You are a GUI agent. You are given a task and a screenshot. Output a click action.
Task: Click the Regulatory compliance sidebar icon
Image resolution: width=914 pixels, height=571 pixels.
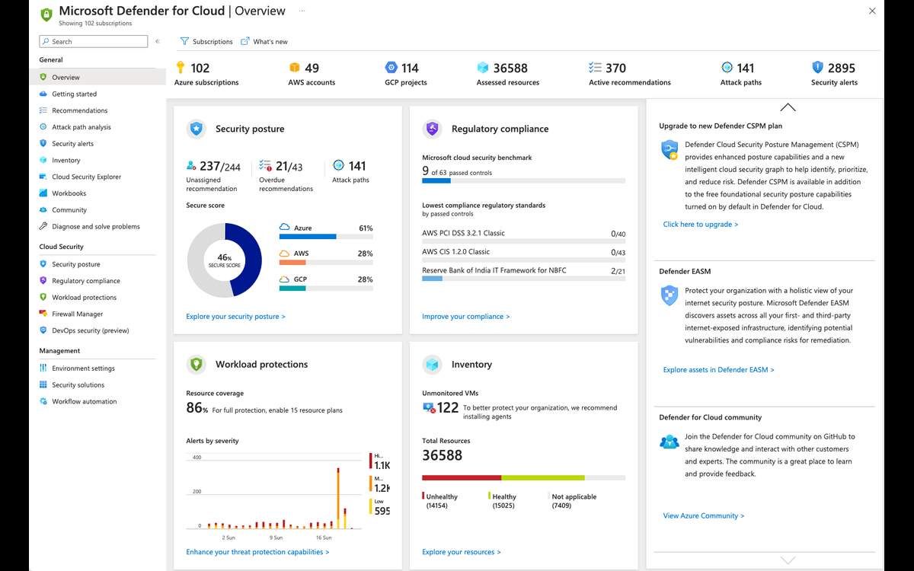click(43, 280)
